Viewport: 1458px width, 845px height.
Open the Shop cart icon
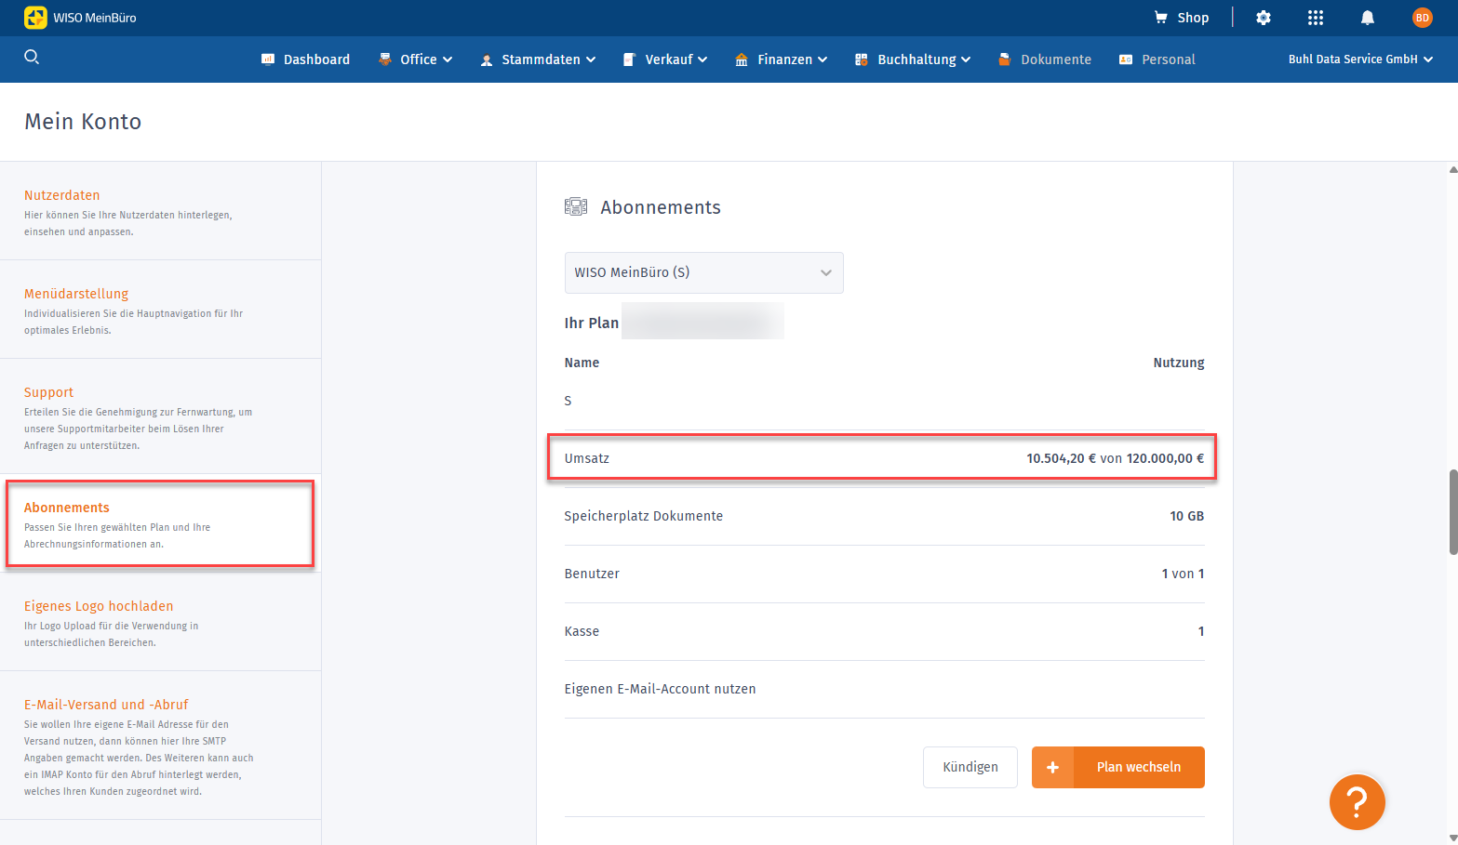pos(1161,18)
